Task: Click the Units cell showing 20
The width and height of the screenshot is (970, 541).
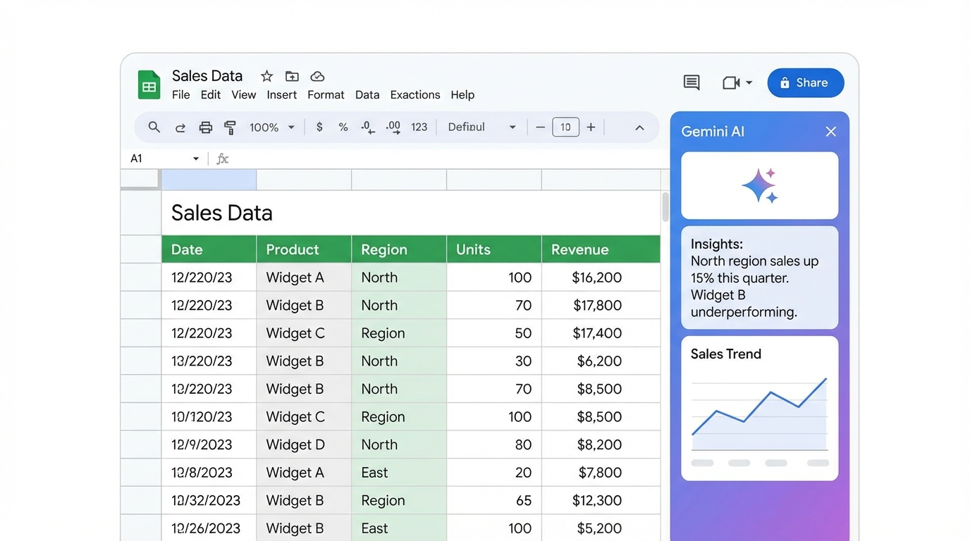Action: click(494, 473)
